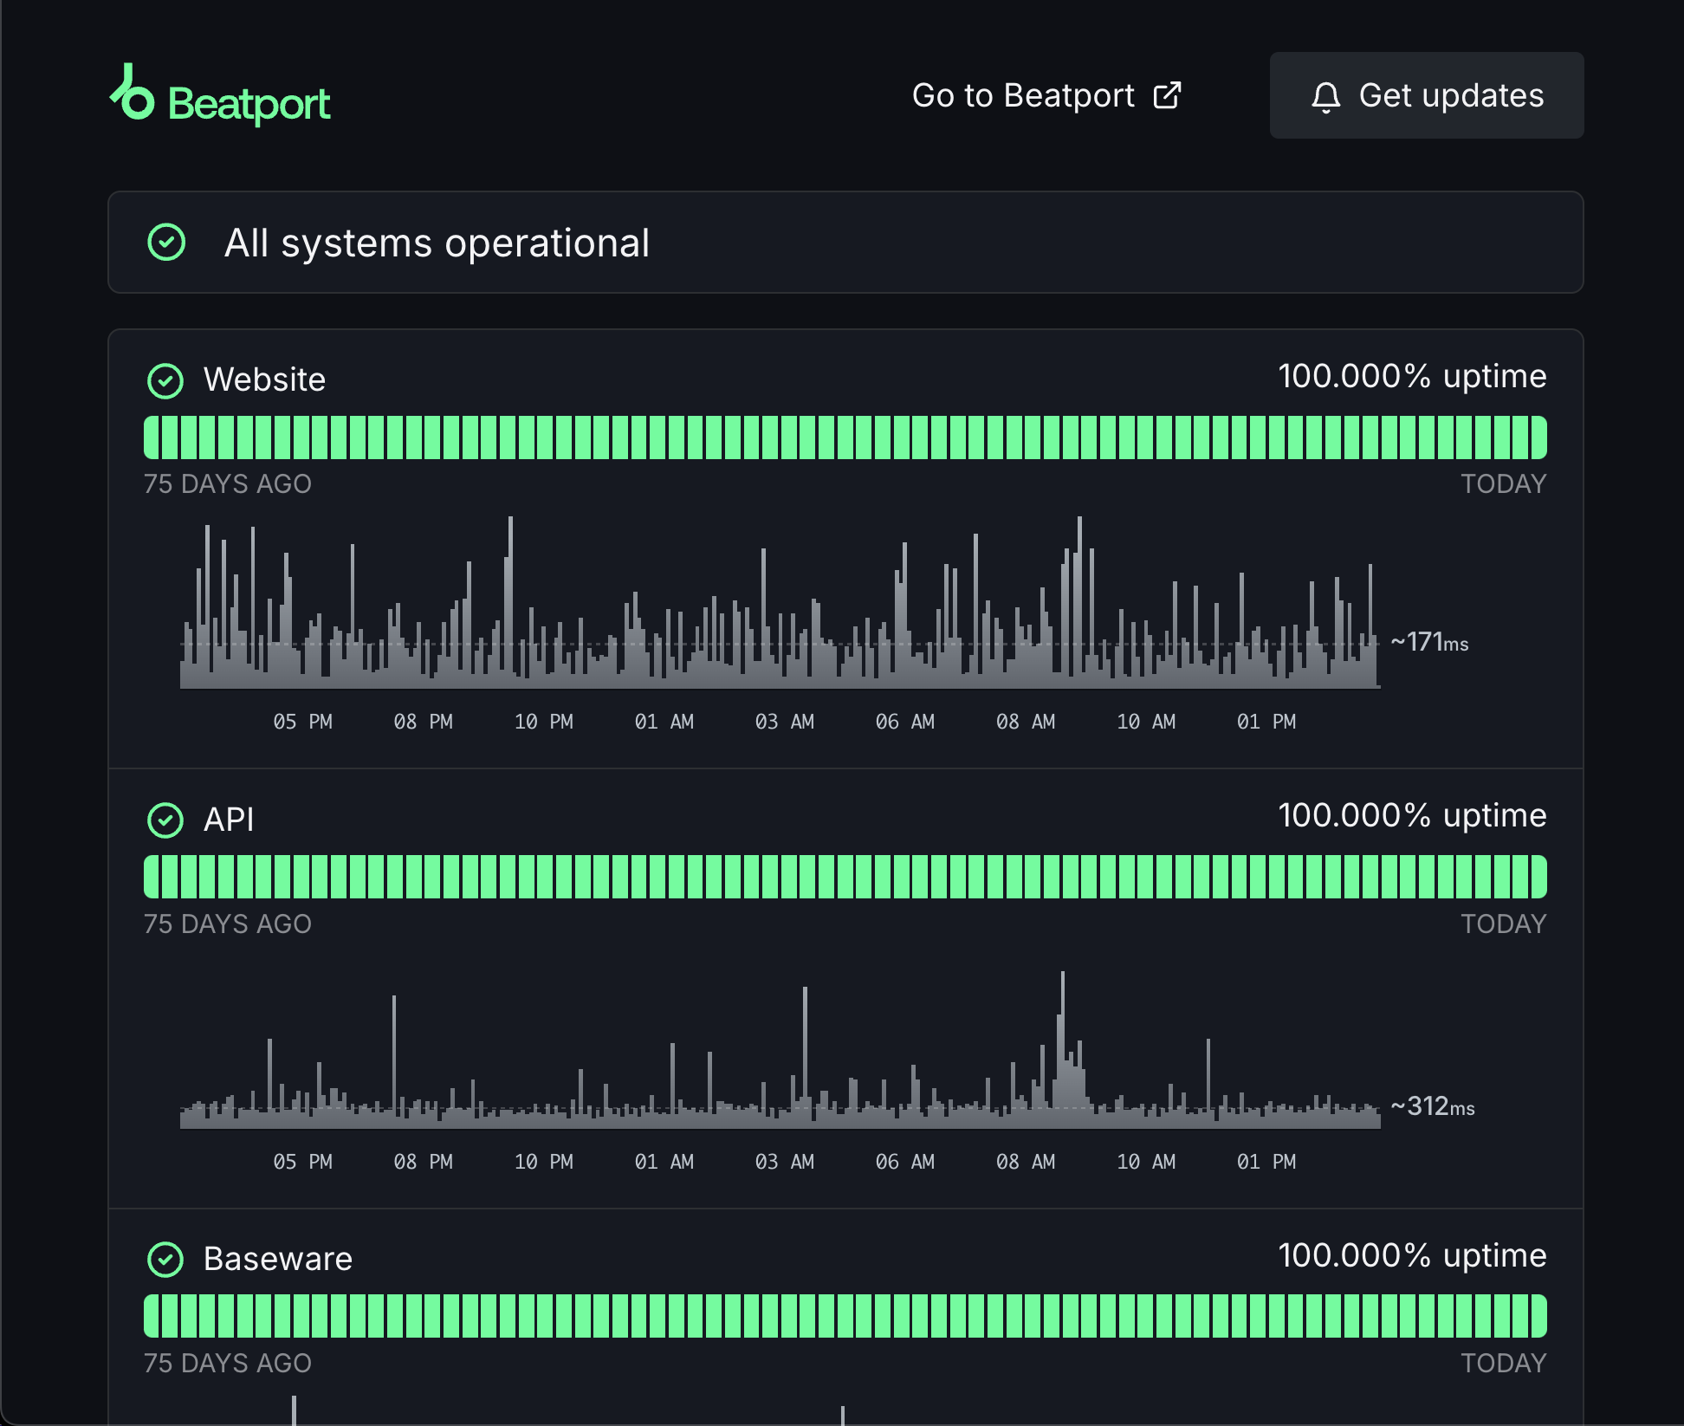Click the 01 AM label on Website chart

tap(664, 722)
